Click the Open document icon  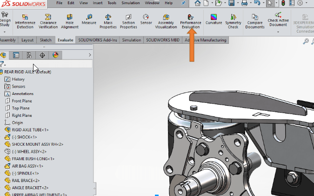point(219,3)
